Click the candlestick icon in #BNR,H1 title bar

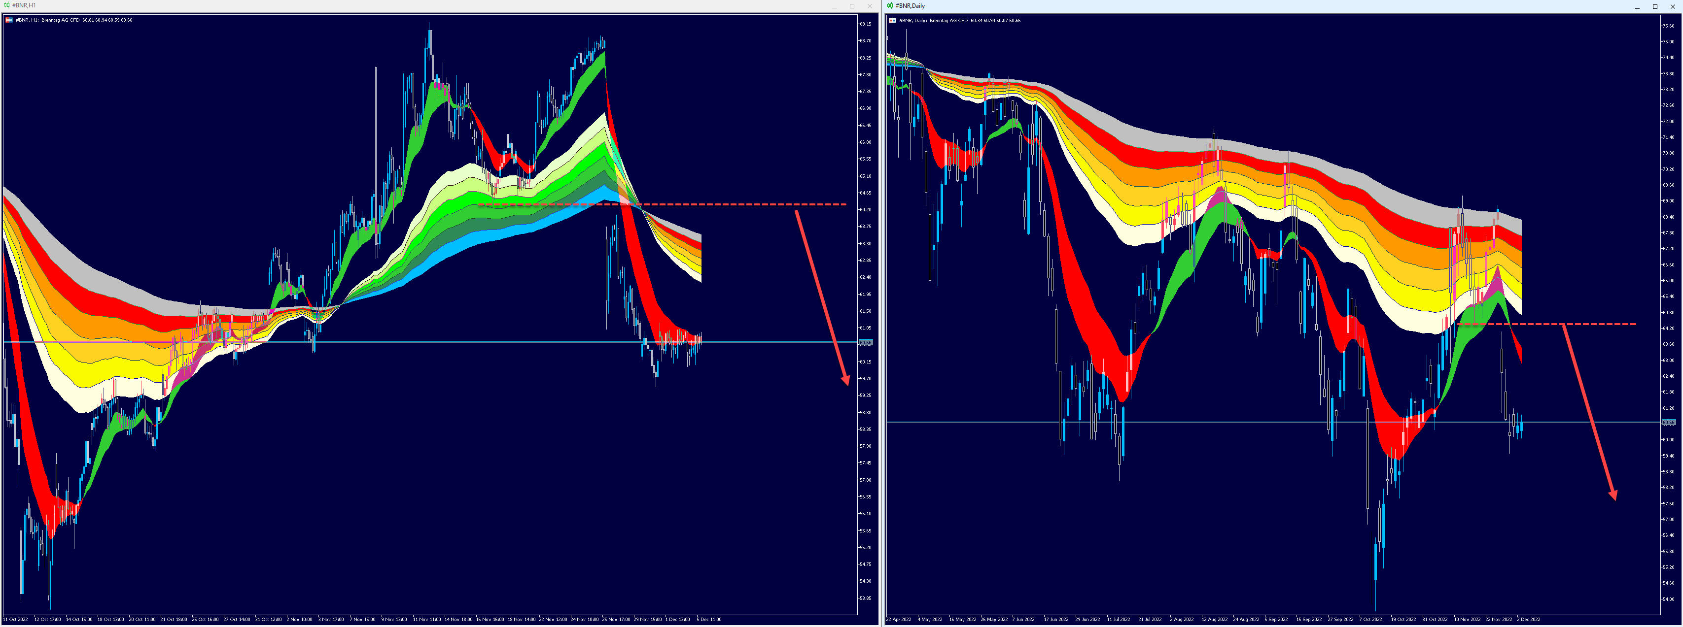point(6,5)
